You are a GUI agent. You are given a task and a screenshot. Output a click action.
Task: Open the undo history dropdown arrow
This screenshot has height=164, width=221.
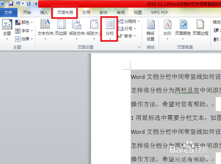click(x=23, y=4)
